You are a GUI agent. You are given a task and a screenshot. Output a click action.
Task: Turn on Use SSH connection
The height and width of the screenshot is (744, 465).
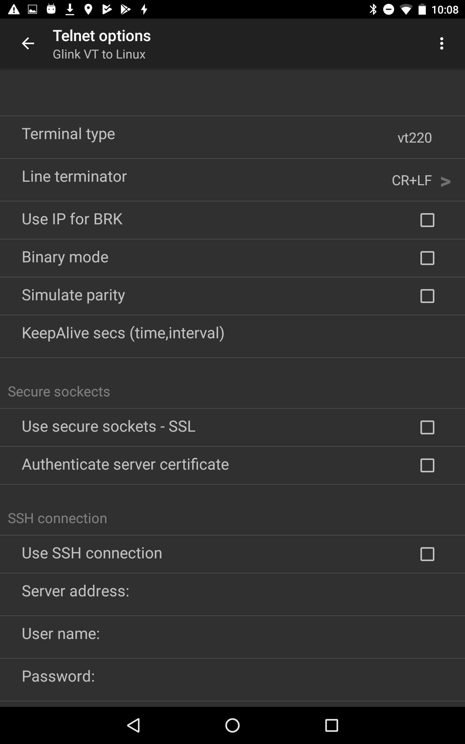427,554
